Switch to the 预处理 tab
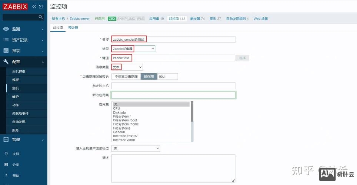The height and width of the screenshot is (185, 357). [73, 28]
